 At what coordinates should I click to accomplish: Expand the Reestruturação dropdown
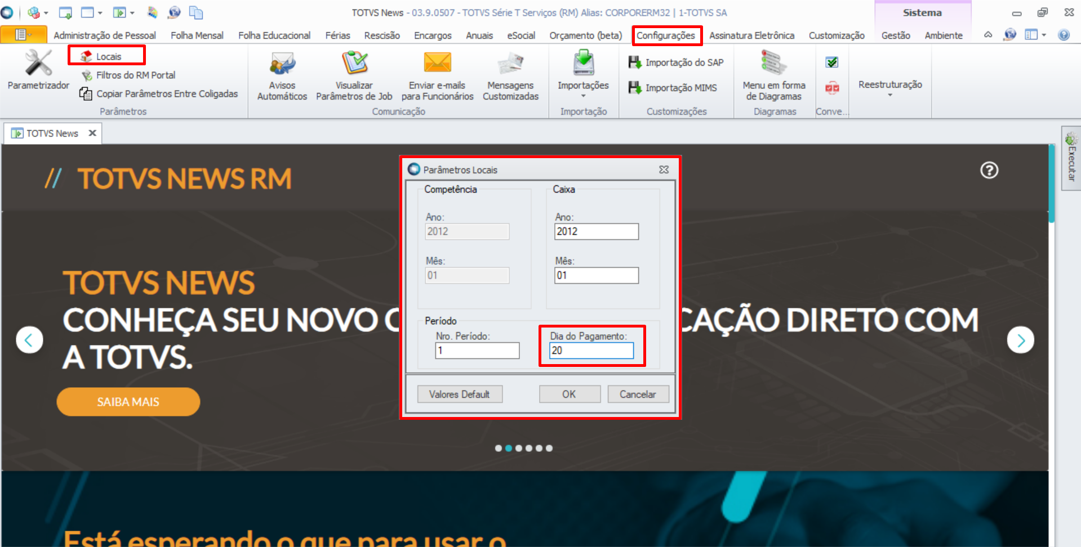point(890,88)
